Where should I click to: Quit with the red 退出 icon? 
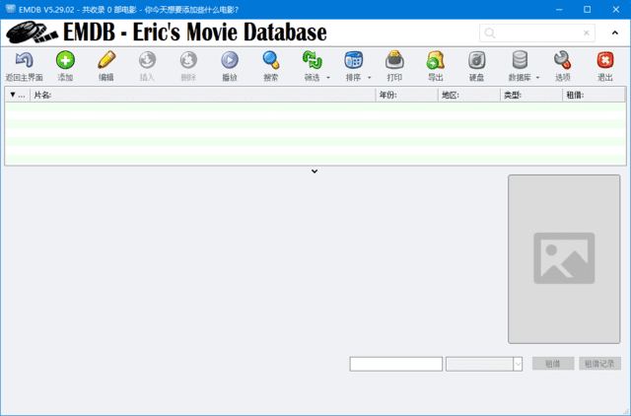click(605, 60)
